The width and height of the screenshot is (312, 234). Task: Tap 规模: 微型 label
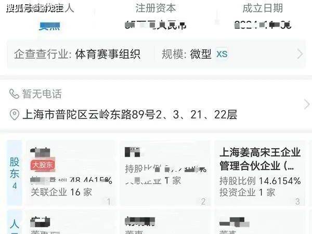click(187, 54)
